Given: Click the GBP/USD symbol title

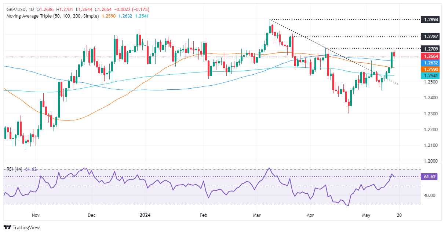Looking at the screenshot, I should tap(14, 9).
